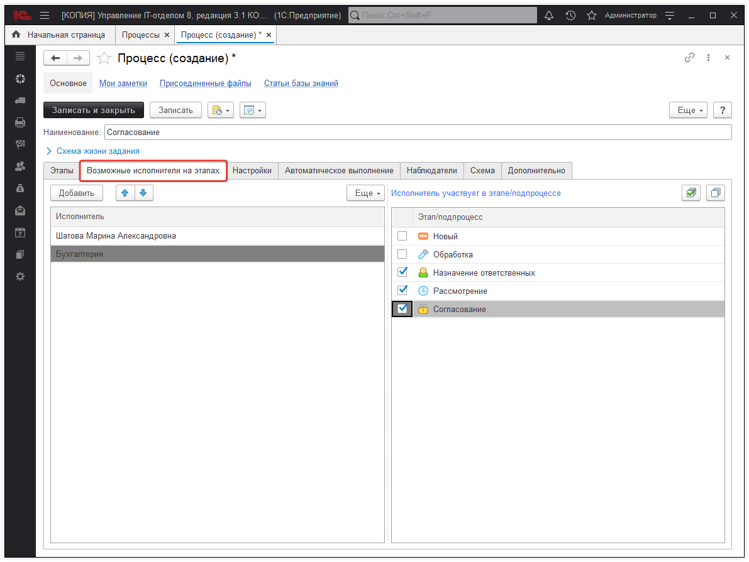The width and height of the screenshot is (749, 562).
Task: Copy the link to this form
Action: 689,58
